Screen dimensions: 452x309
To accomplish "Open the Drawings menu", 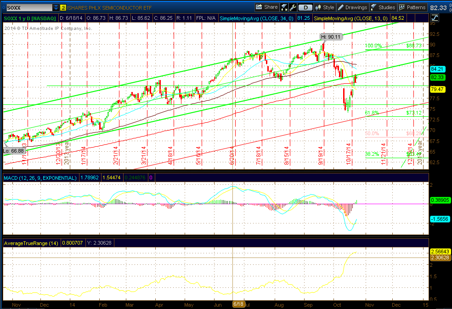I will tap(352, 7).
